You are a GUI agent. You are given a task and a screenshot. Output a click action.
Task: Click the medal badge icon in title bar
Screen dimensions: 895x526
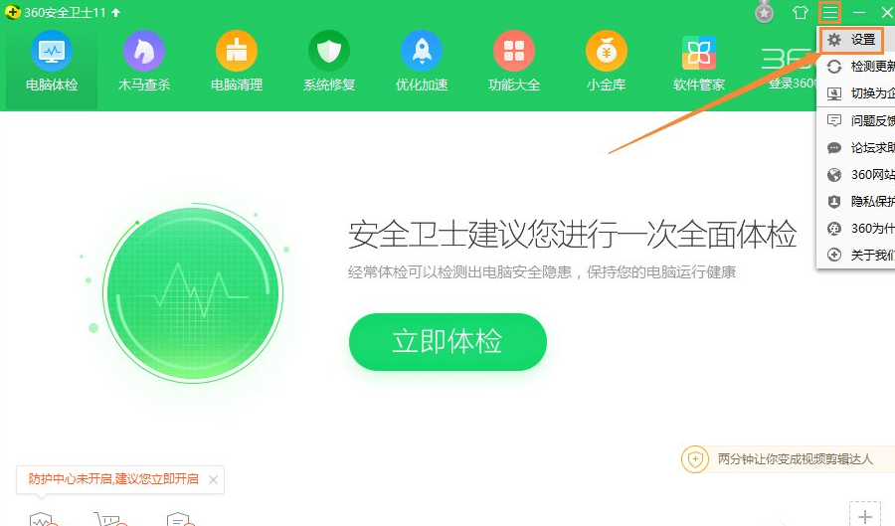(x=764, y=11)
